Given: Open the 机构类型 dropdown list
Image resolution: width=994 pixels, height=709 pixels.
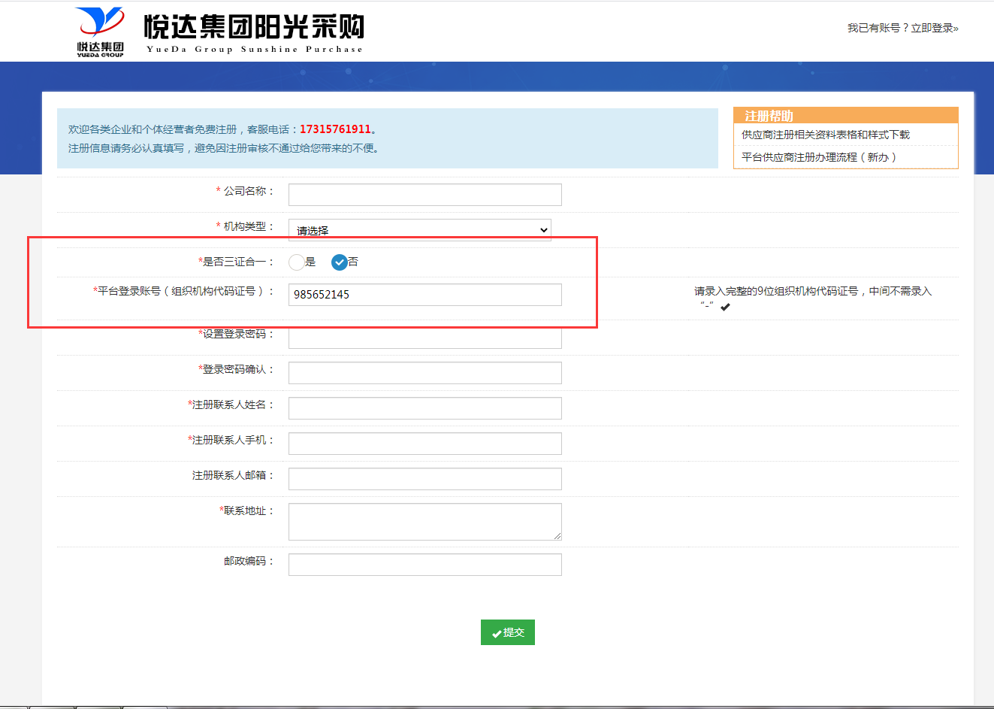Looking at the screenshot, I should pyautogui.click(x=419, y=230).
